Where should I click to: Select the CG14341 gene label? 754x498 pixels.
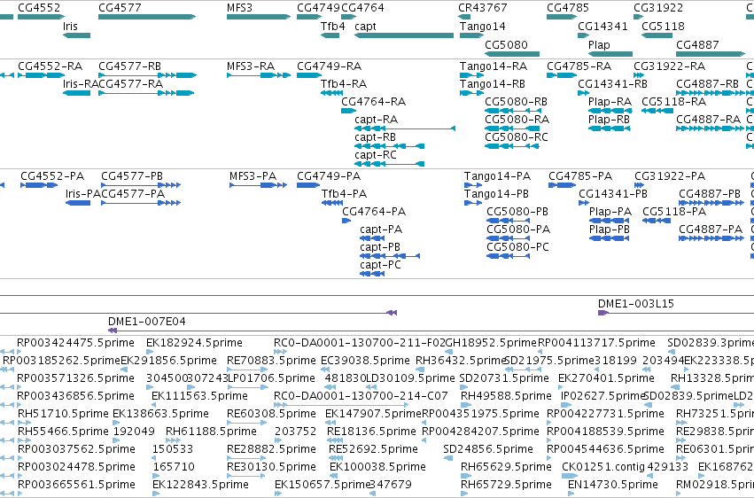pyautogui.click(x=602, y=27)
